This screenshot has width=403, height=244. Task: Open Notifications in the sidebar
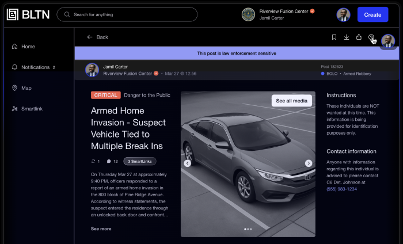click(x=35, y=67)
